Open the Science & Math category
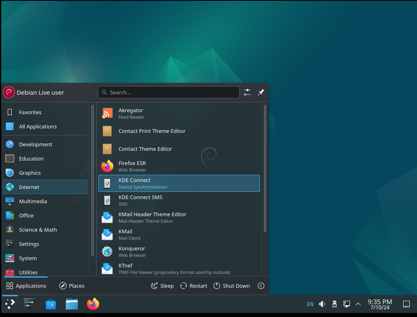Screen dimensions: 417x317 45,230
